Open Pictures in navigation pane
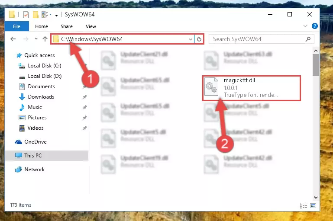The width and height of the screenshot is (333, 221). click(x=37, y=118)
